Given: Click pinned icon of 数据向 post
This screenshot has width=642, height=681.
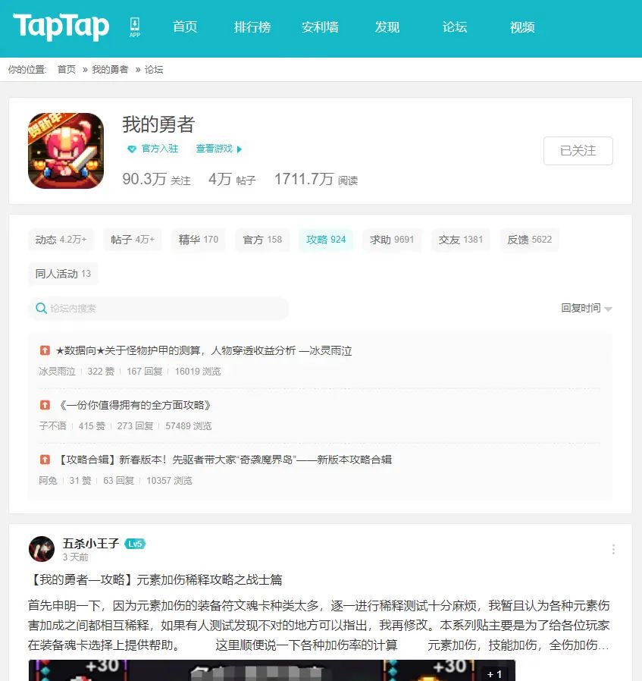Looking at the screenshot, I should [45, 350].
